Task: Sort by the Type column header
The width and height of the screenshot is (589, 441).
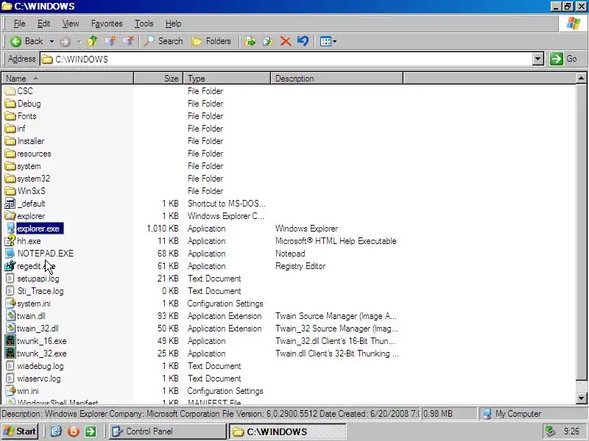Action: [x=227, y=79]
